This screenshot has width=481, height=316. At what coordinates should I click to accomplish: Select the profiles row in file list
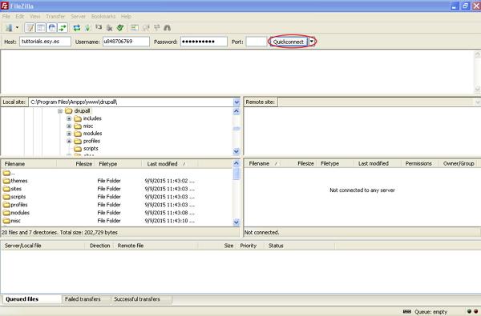116,205
